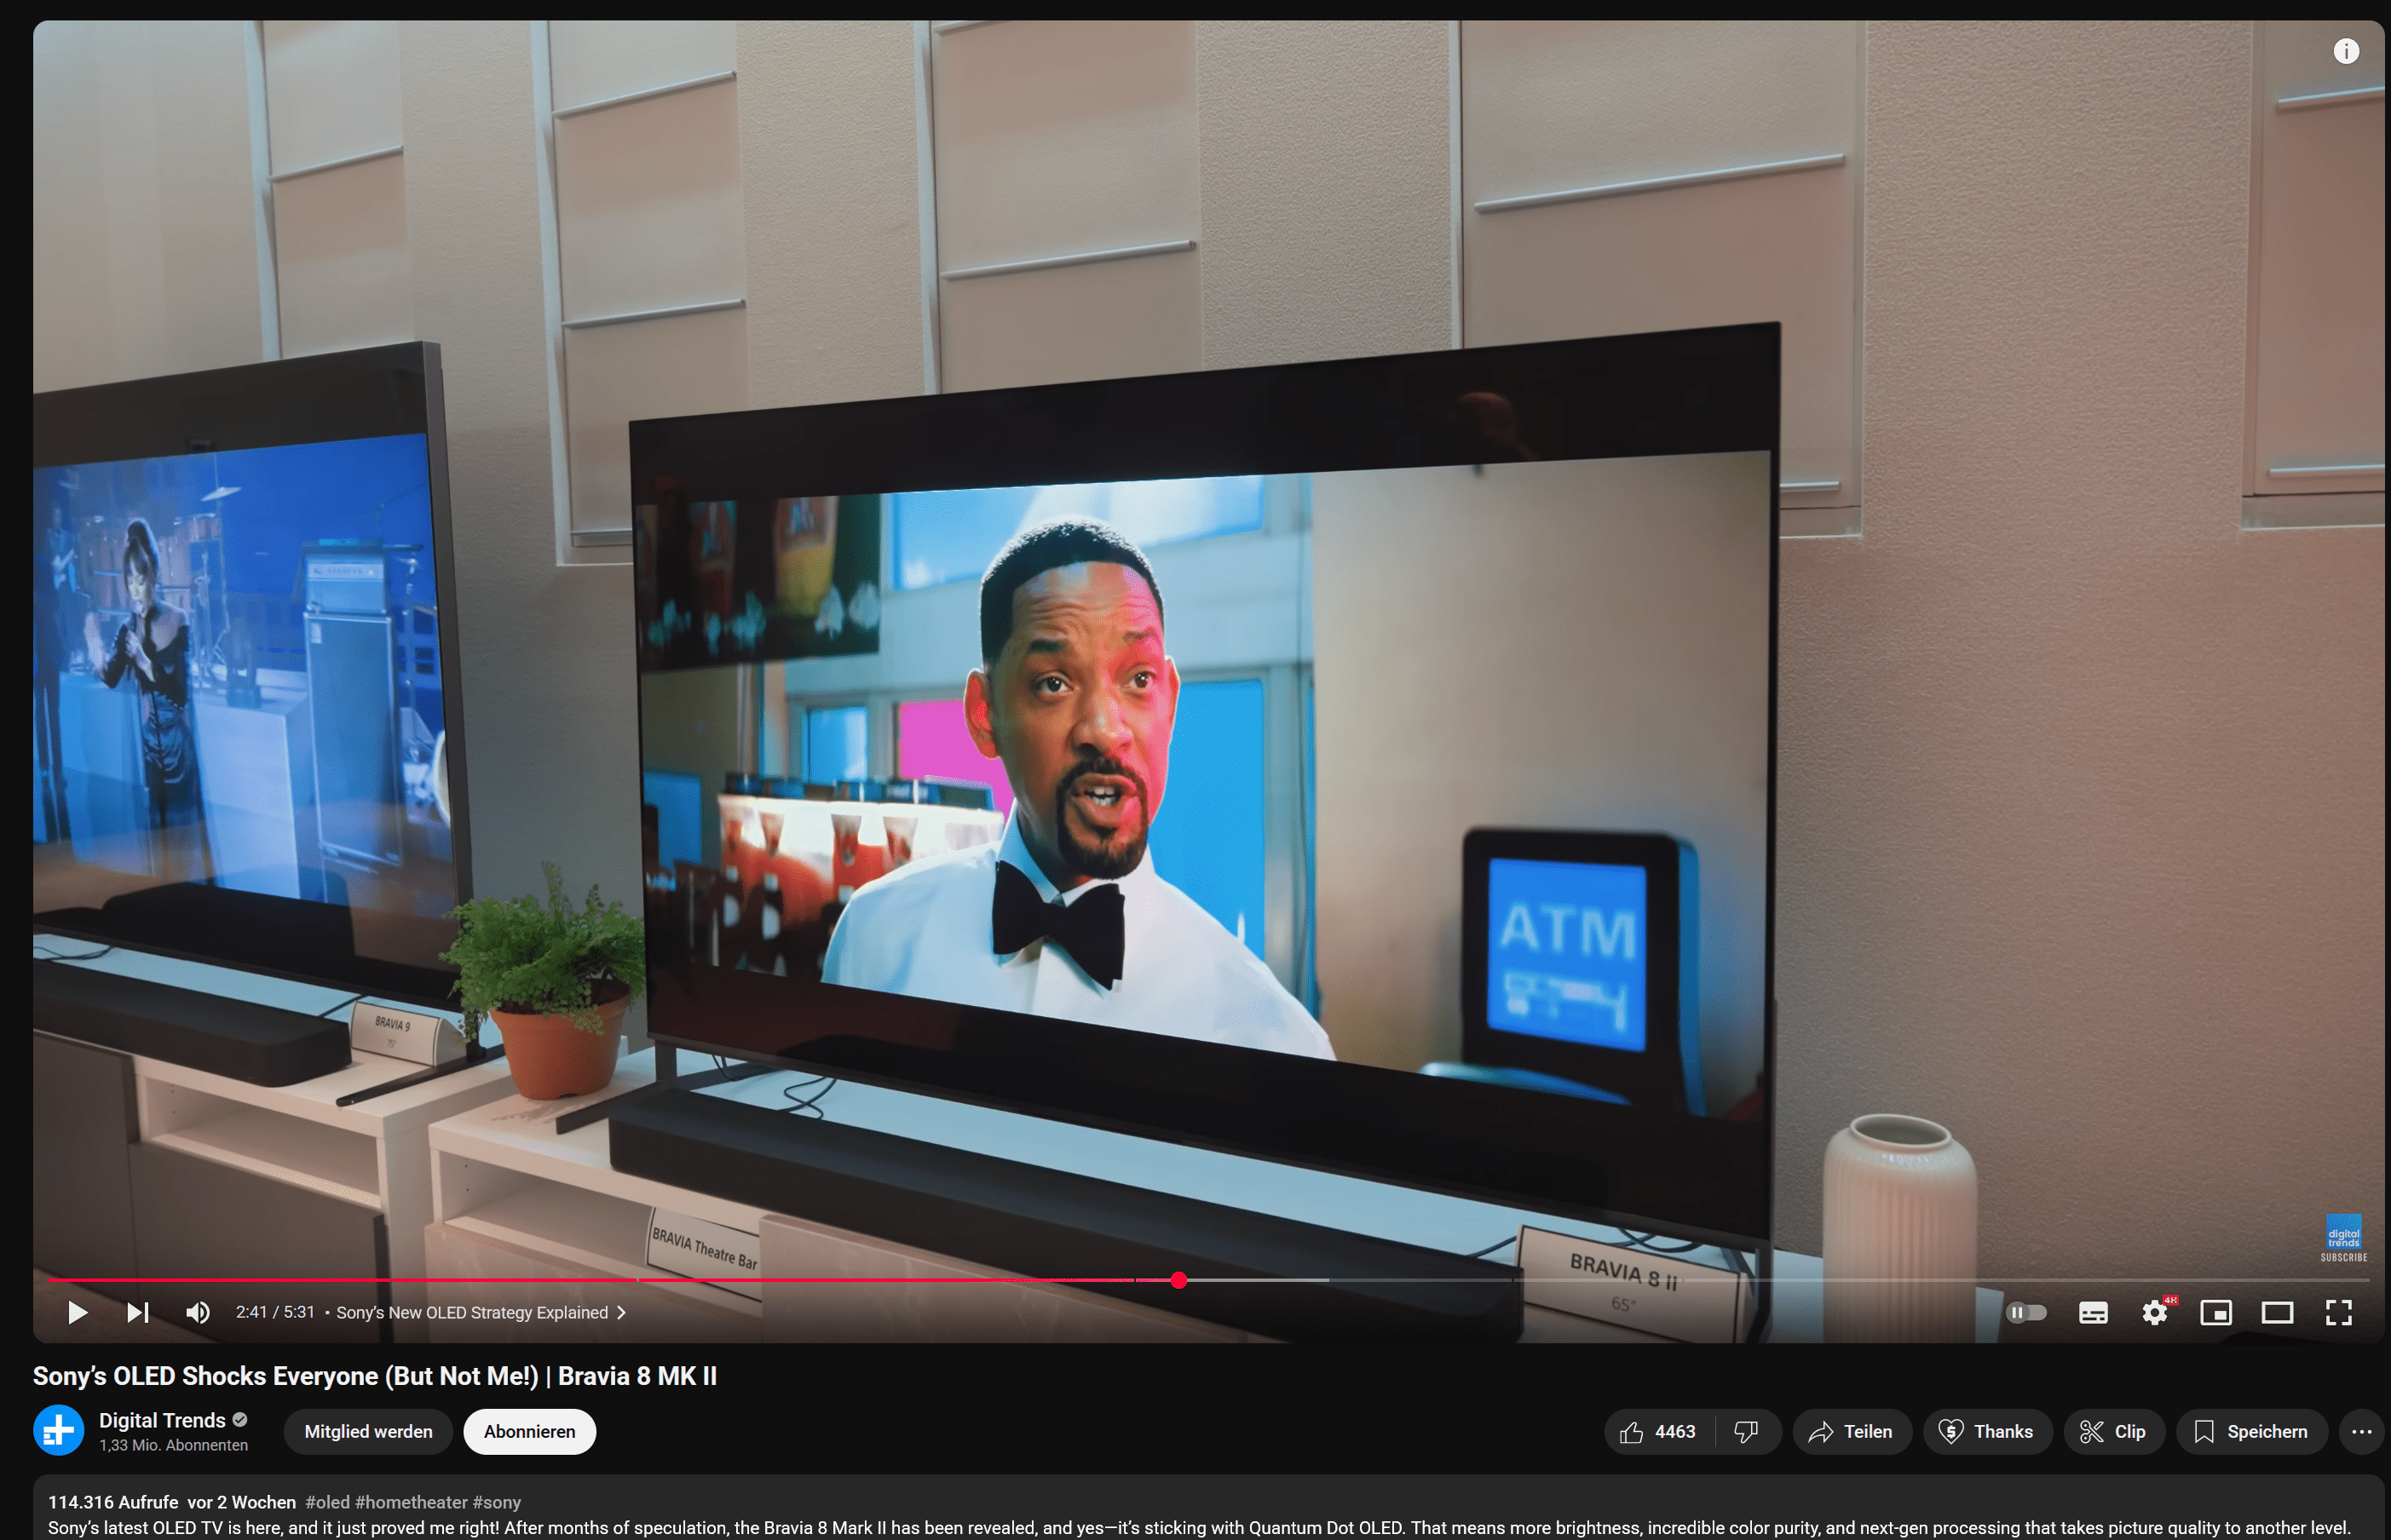Click the #hometheater hashtag
Image resolution: width=2391 pixels, height=1540 pixels.
[412, 1502]
